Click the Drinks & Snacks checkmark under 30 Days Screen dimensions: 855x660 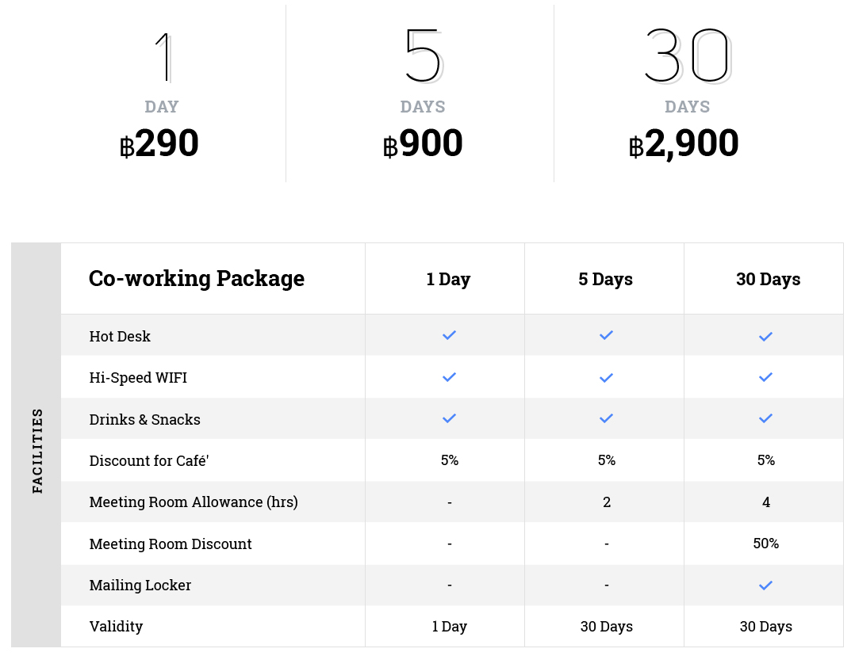(765, 418)
